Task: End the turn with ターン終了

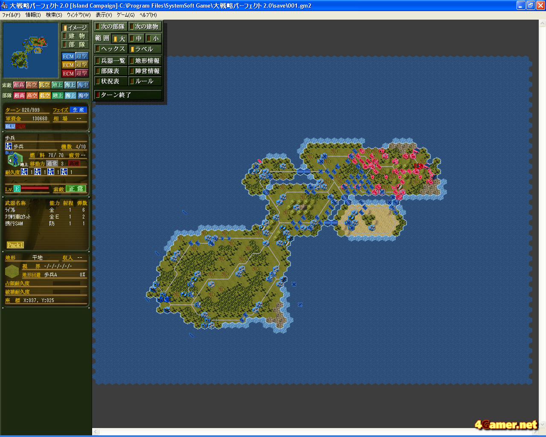Action: [x=128, y=95]
